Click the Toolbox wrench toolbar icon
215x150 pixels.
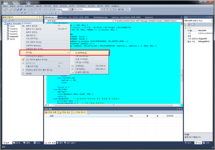[x=116, y=9]
